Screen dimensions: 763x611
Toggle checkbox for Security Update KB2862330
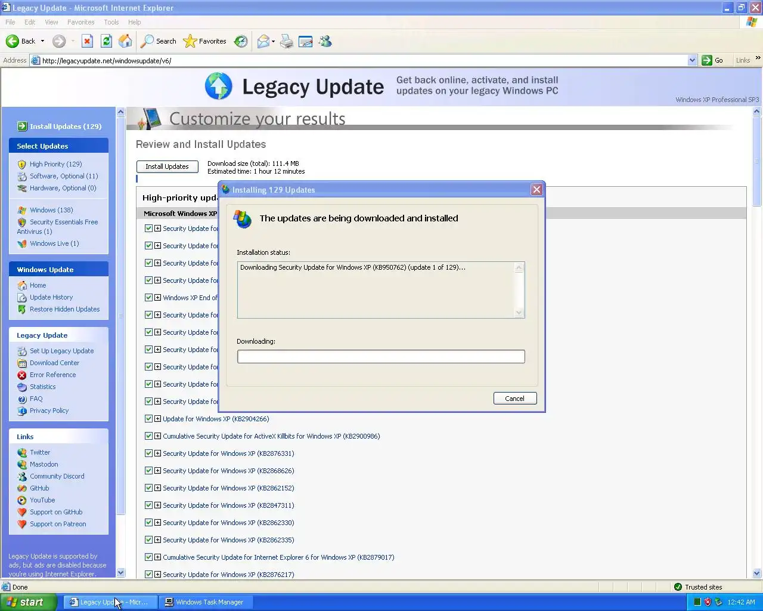coord(148,523)
